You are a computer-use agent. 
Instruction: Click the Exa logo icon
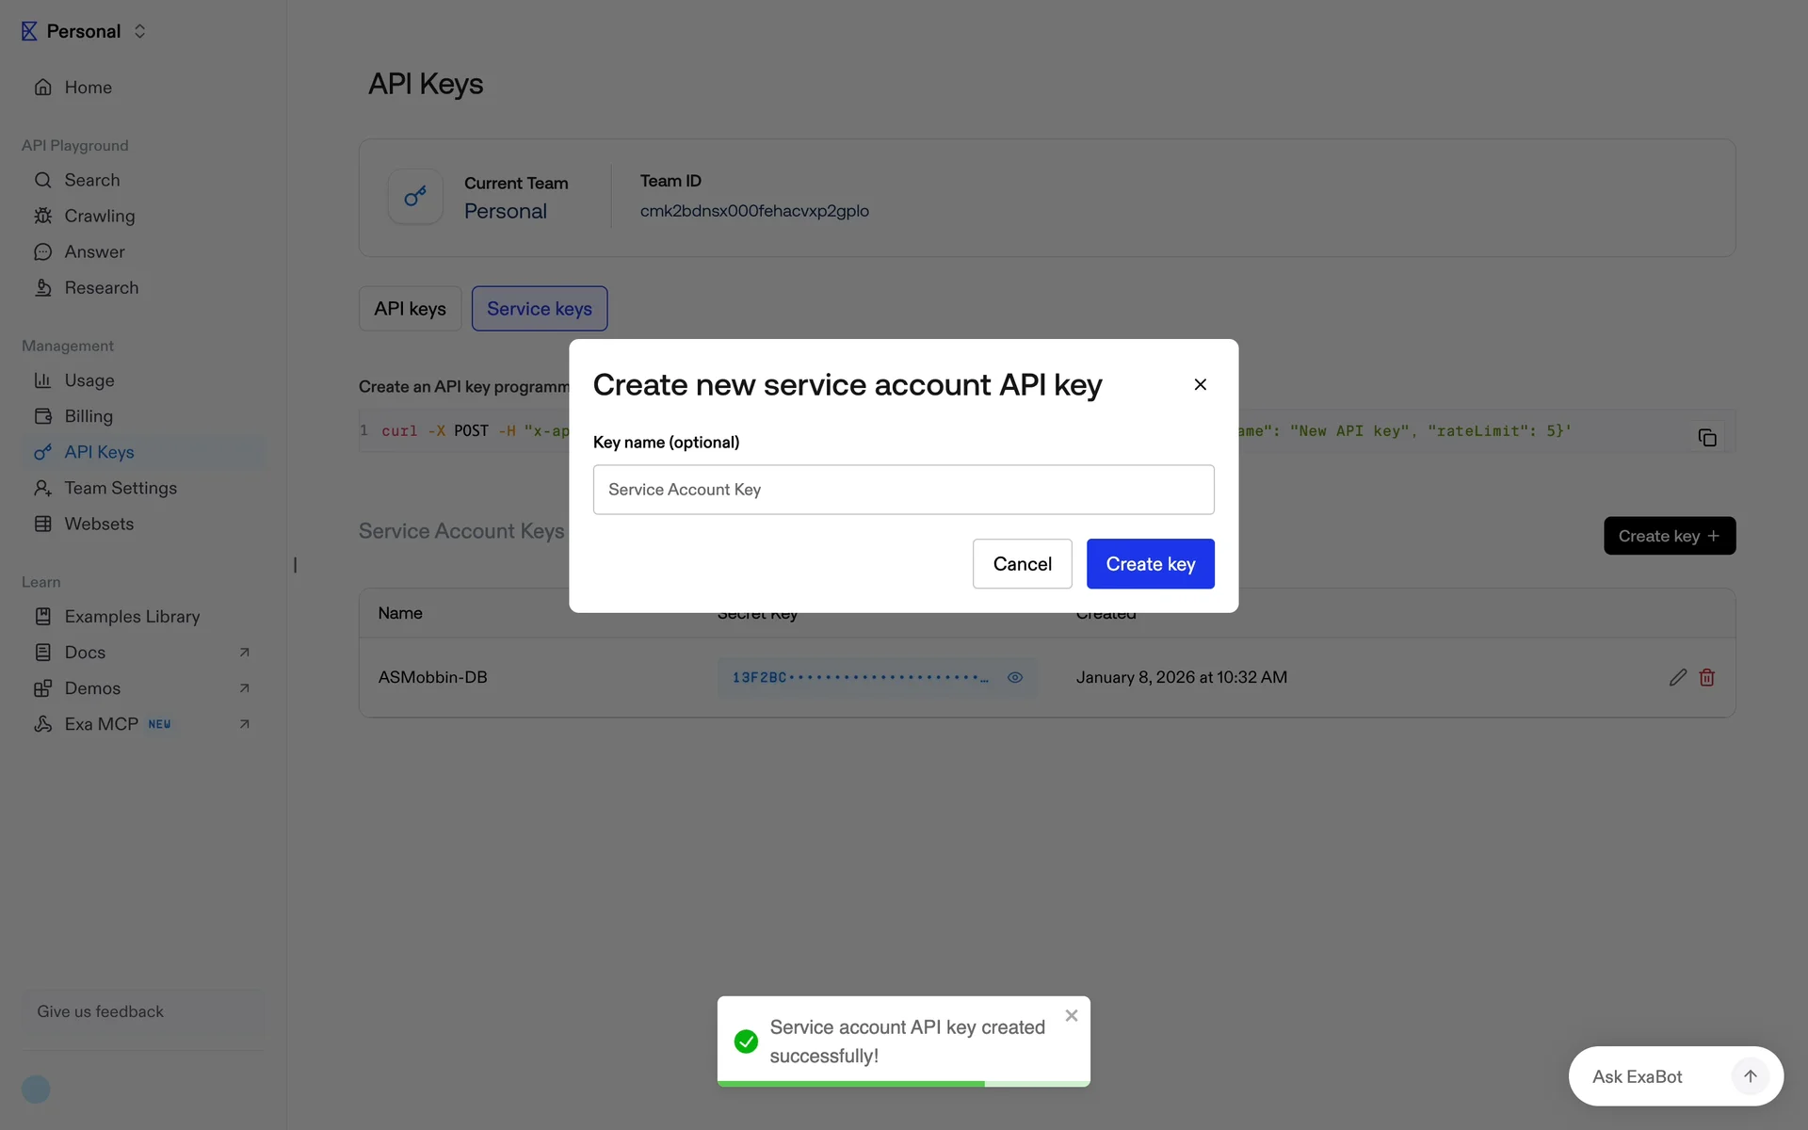tap(29, 31)
